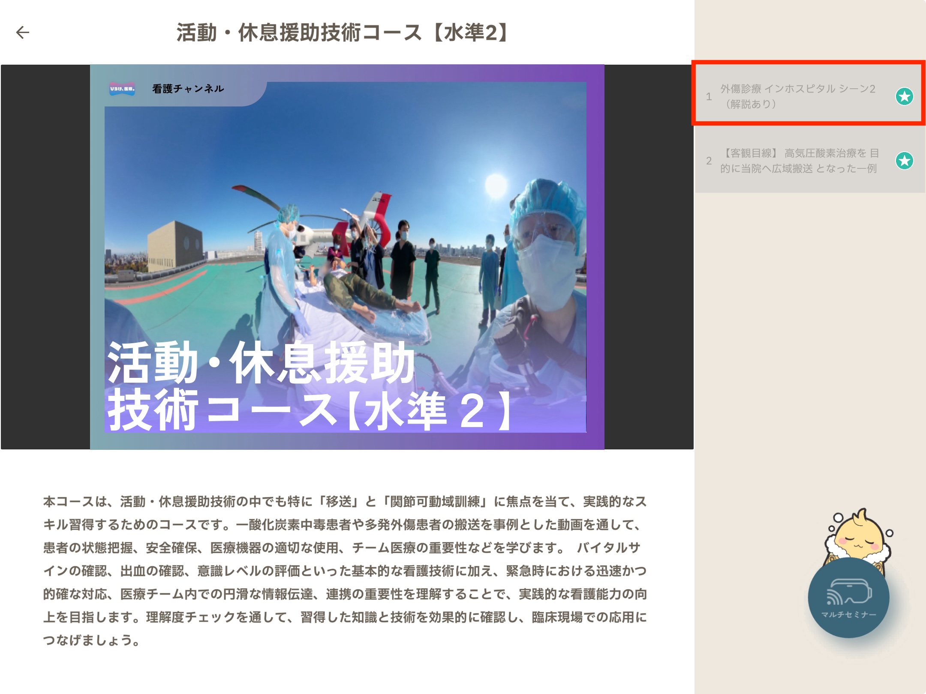The width and height of the screenshot is (926, 694).
Task: Select the 看護チャンネル label on the video
Action: 188,89
